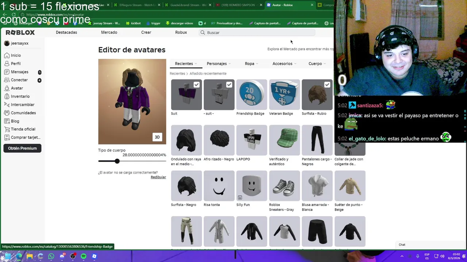This screenshot has width=467, height=262.
Task: Toggle the 3D avatar view button
Action: 157,137
